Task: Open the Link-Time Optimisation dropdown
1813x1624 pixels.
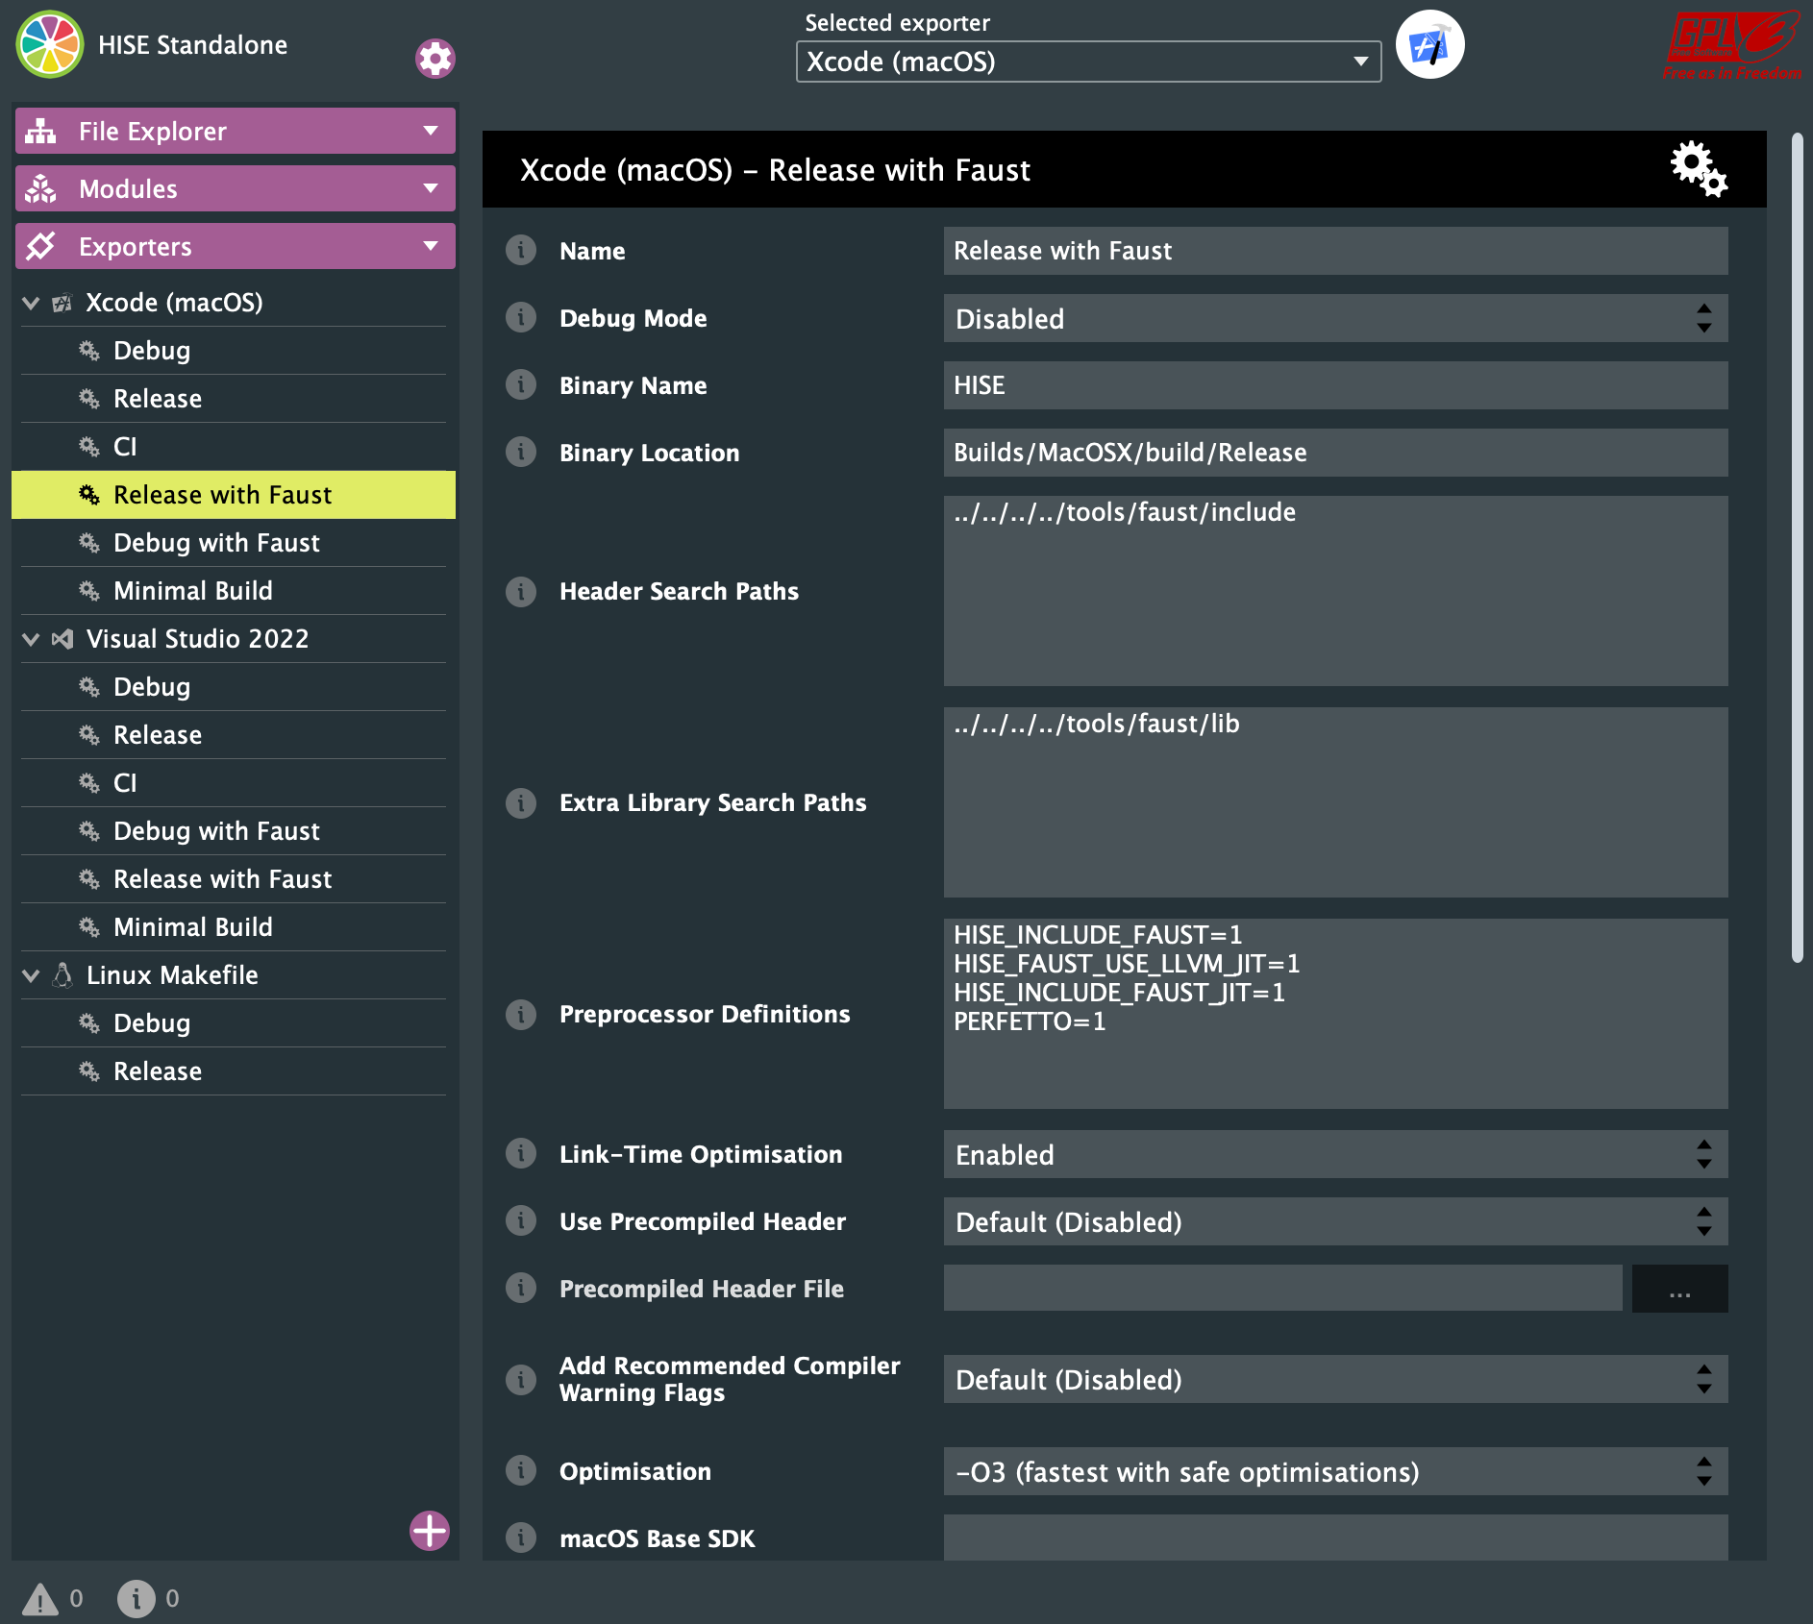Action: tap(1335, 1154)
